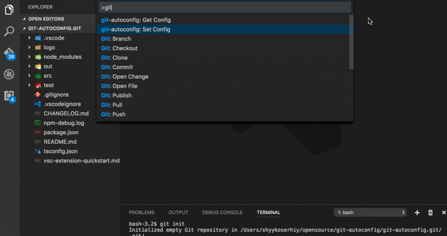Click the .vscode folder icon

38,38
